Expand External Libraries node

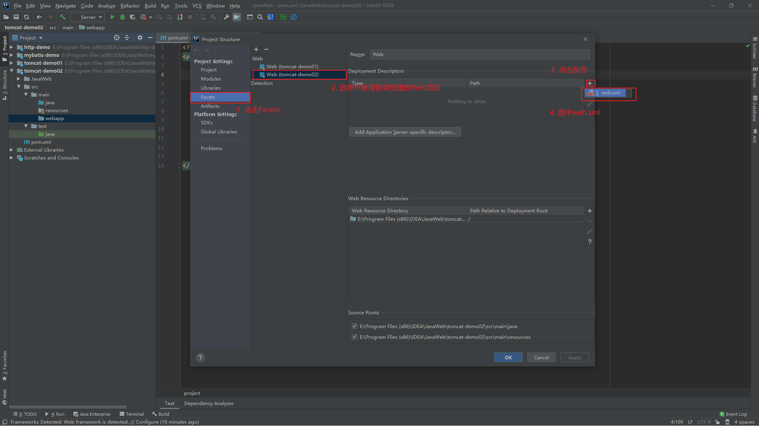(x=11, y=150)
